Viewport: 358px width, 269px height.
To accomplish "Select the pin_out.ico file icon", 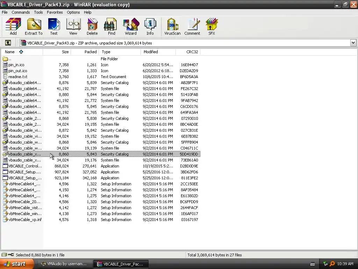I will pyautogui.click(x=5, y=71).
